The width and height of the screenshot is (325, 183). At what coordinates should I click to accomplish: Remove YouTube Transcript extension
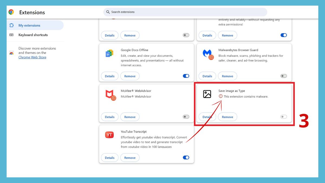(130, 158)
